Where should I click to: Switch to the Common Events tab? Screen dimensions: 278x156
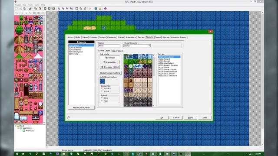179,37
